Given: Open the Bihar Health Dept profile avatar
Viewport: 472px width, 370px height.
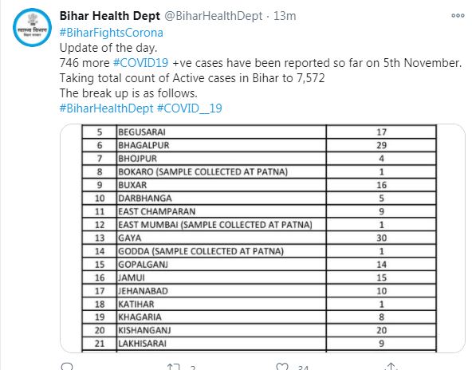Looking at the screenshot, I should (x=32, y=27).
